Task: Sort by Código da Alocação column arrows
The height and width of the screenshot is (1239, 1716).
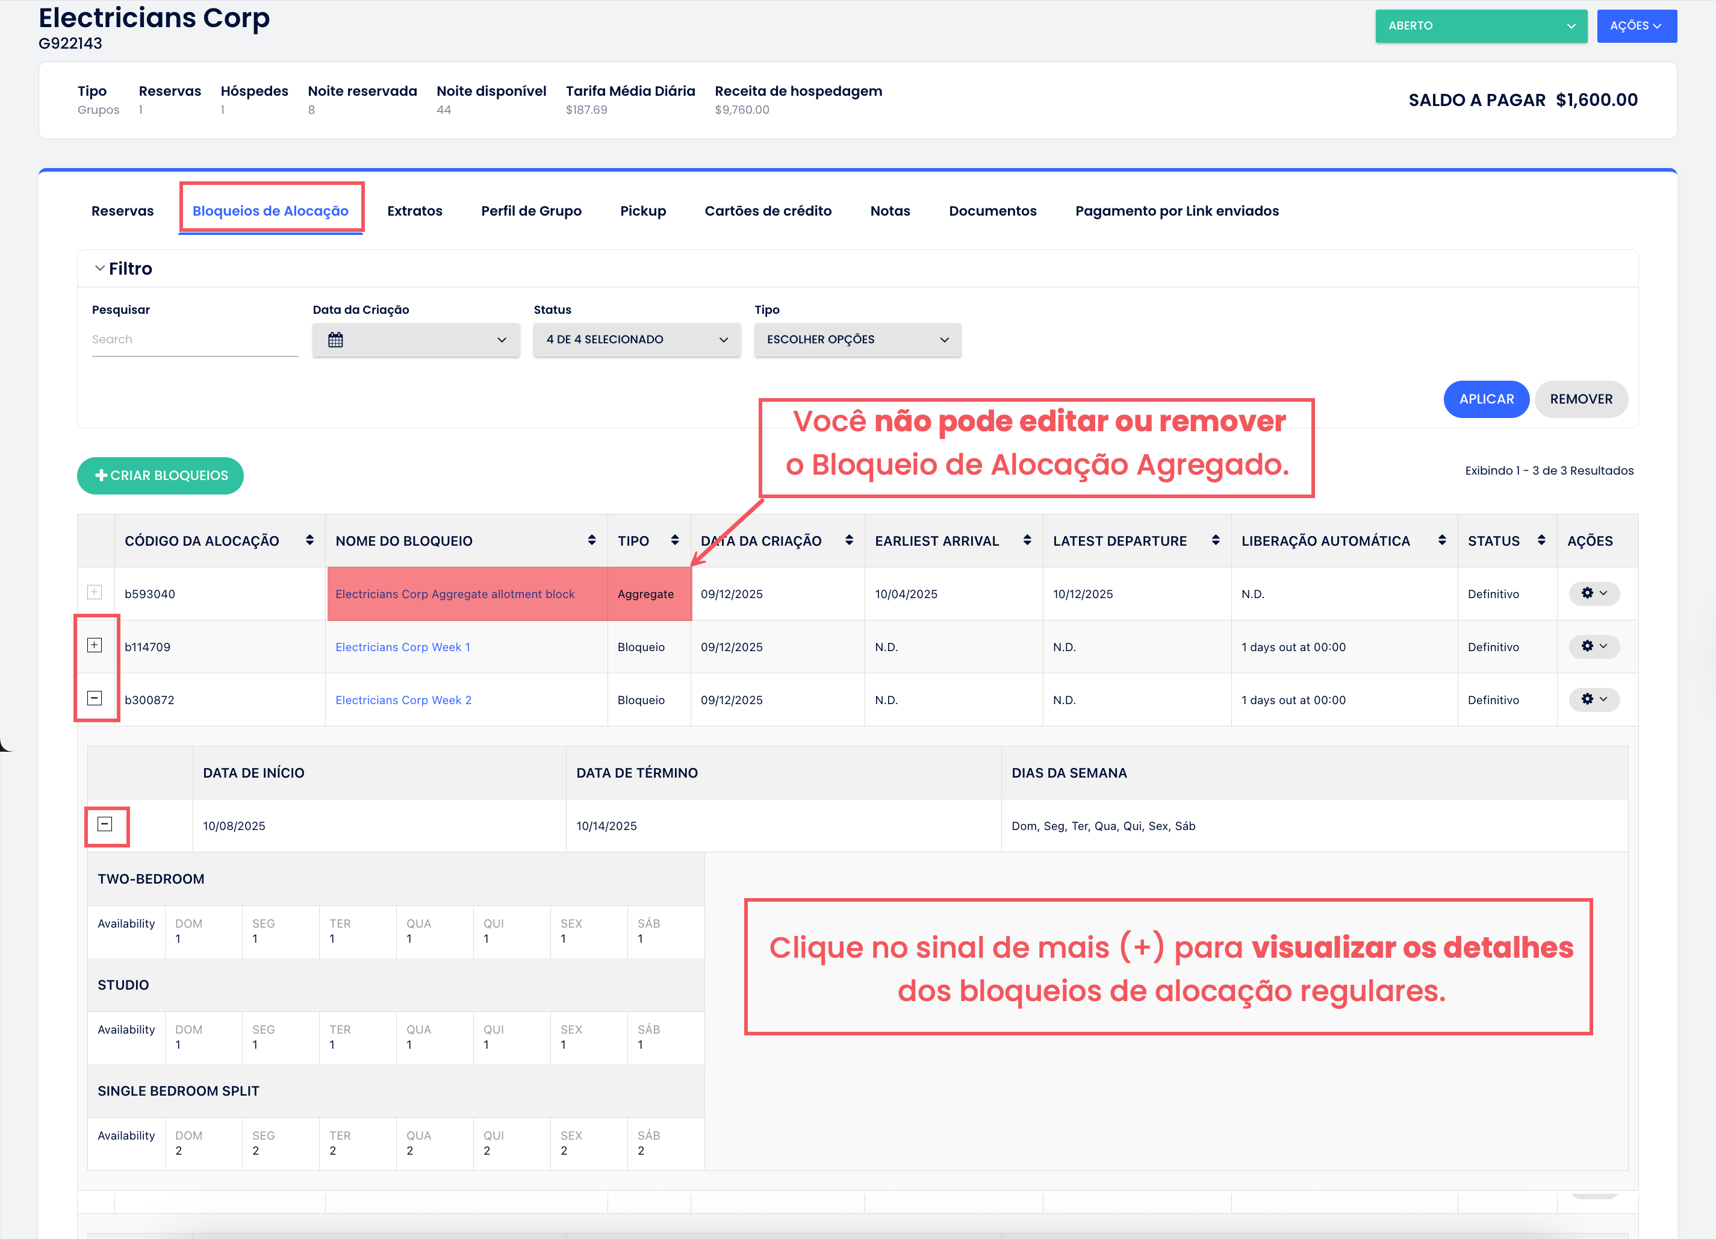Action: [309, 540]
